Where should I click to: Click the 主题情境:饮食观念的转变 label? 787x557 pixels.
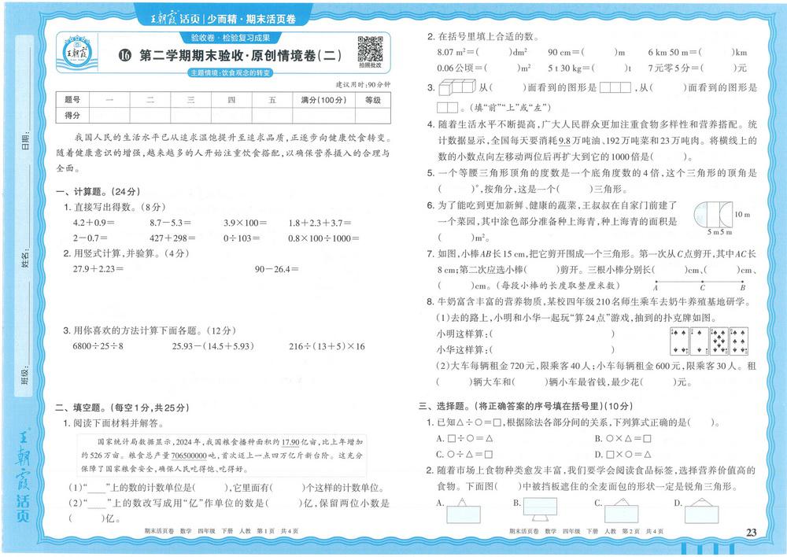click(231, 72)
